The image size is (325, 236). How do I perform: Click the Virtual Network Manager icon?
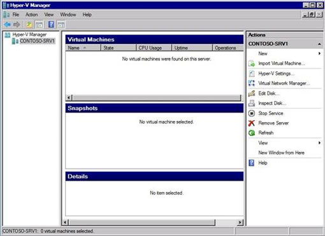252,83
